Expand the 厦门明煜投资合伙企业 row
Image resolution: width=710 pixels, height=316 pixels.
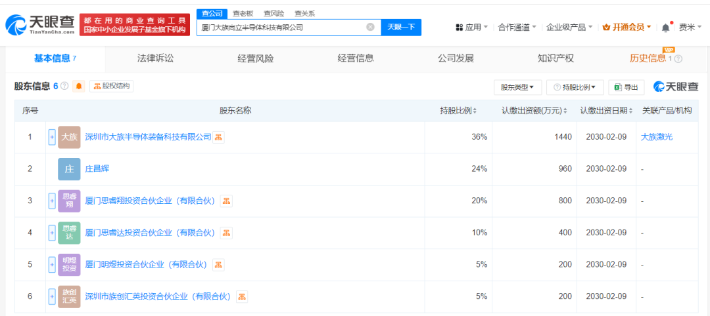52,265
